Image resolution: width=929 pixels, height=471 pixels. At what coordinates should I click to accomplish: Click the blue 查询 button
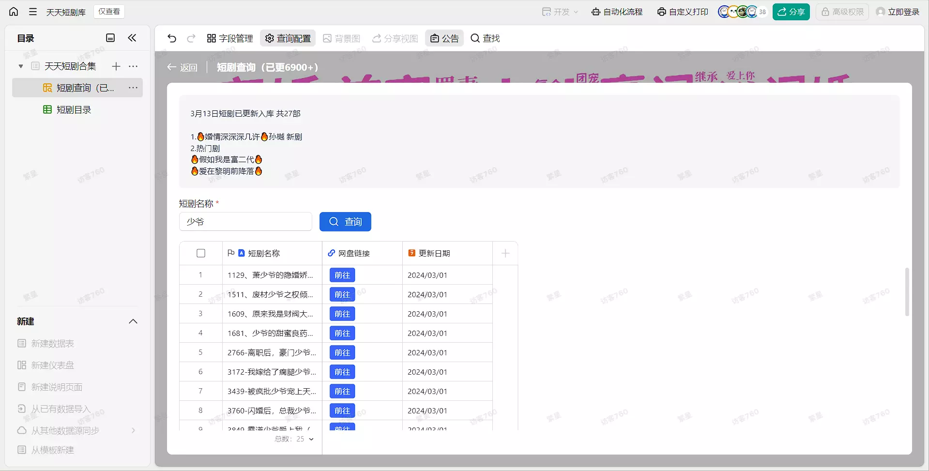[x=345, y=222]
